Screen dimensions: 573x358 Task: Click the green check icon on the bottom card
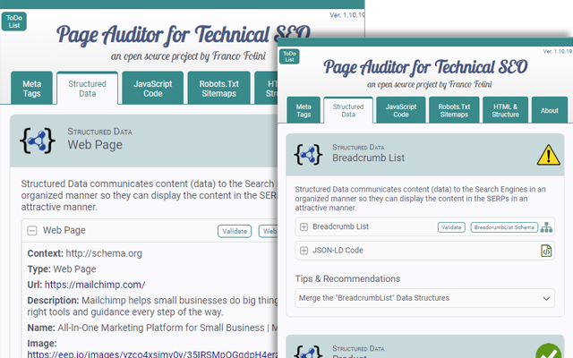[549, 351]
